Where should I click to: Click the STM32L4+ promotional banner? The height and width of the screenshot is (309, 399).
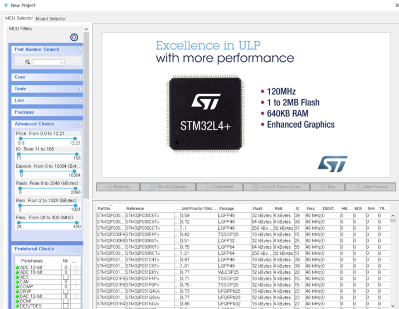click(246, 105)
